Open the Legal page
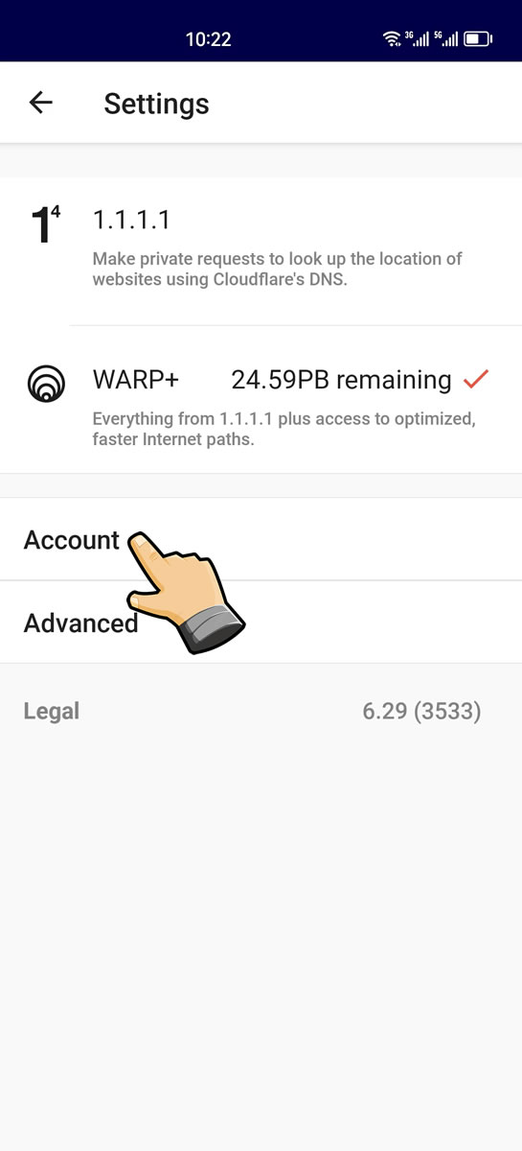 (x=52, y=712)
